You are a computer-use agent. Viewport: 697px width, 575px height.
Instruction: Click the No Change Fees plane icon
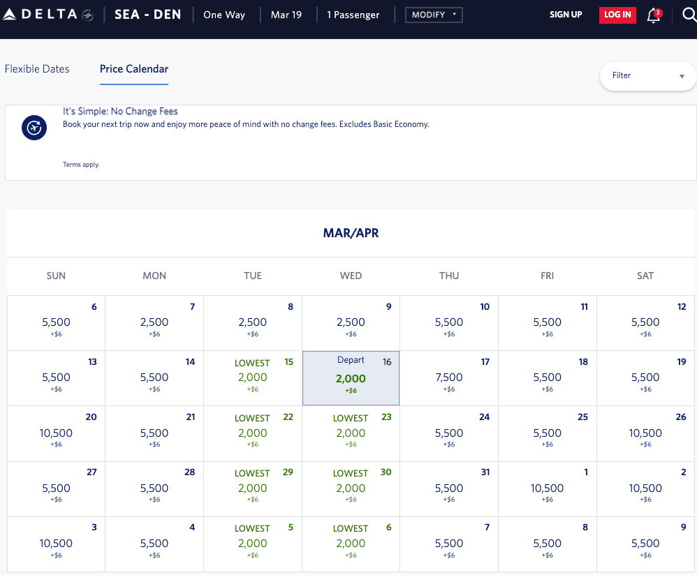click(34, 128)
